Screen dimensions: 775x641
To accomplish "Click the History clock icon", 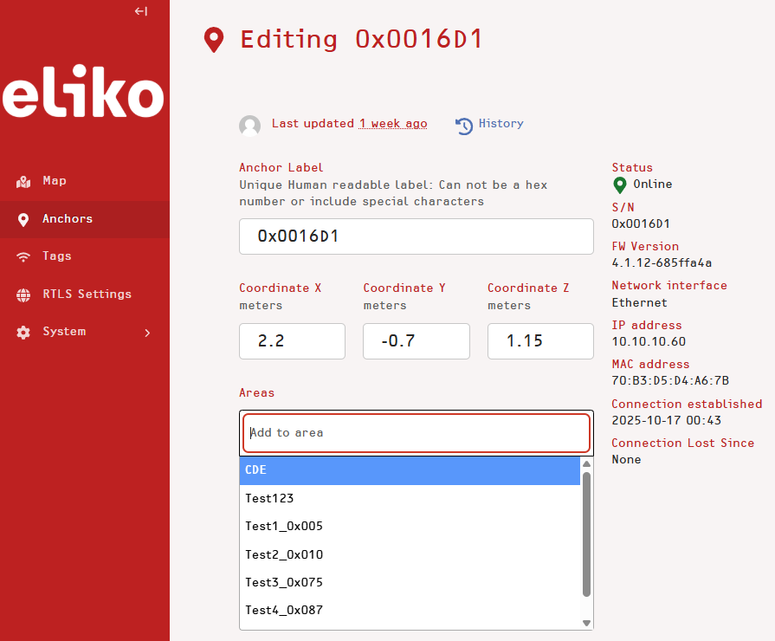I will (x=464, y=126).
